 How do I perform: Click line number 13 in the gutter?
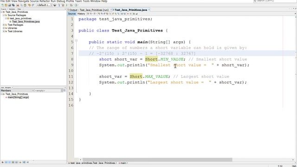(71, 88)
